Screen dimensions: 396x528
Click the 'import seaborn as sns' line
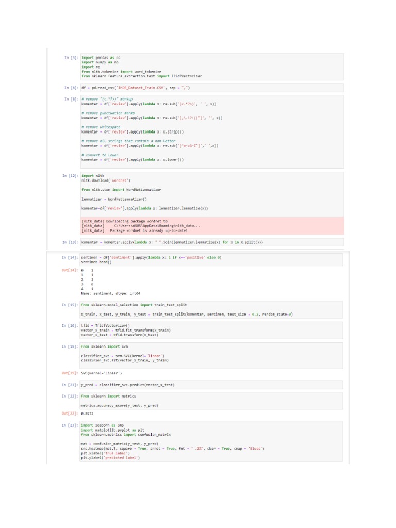[103, 425]
